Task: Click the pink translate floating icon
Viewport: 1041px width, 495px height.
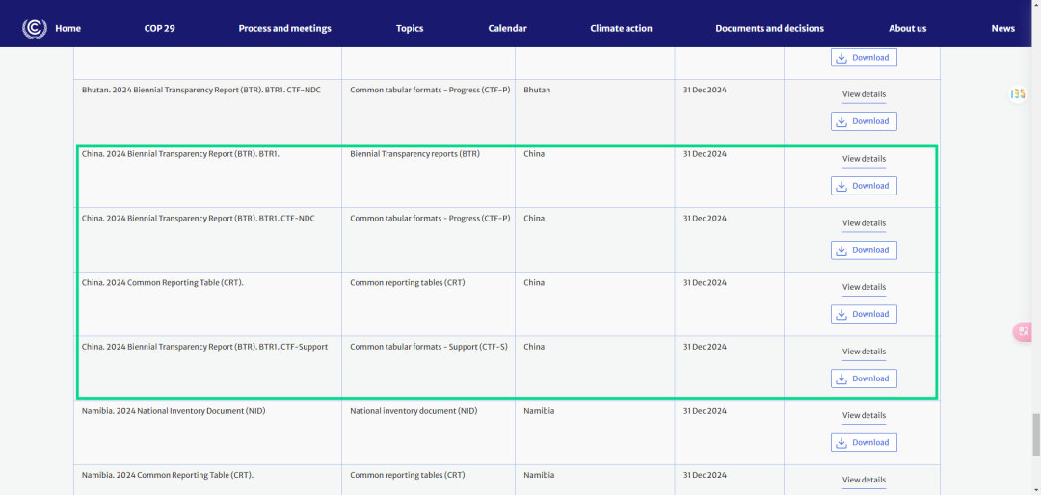Action: pos(1023,331)
